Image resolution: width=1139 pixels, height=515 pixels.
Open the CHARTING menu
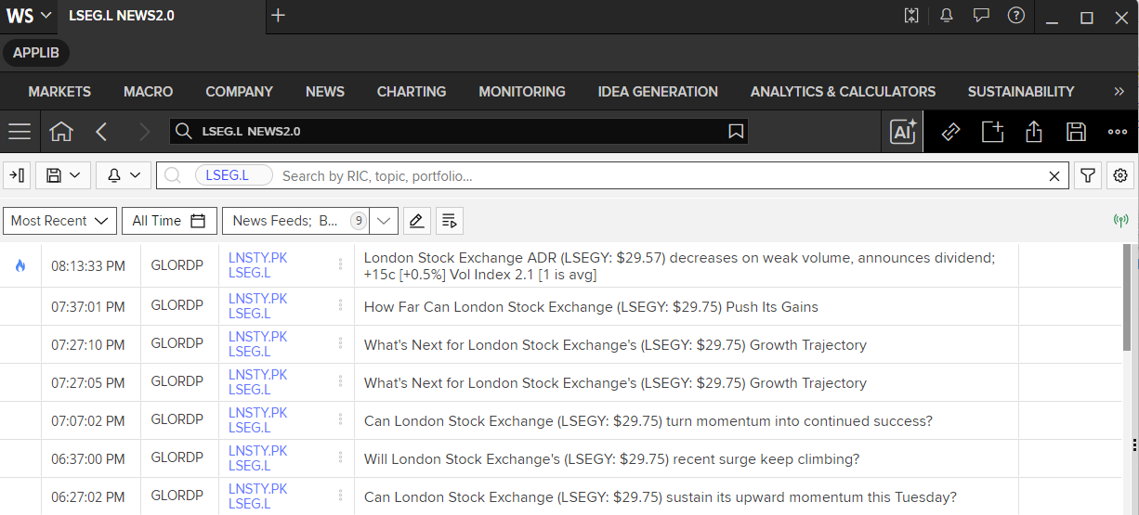pyautogui.click(x=412, y=92)
